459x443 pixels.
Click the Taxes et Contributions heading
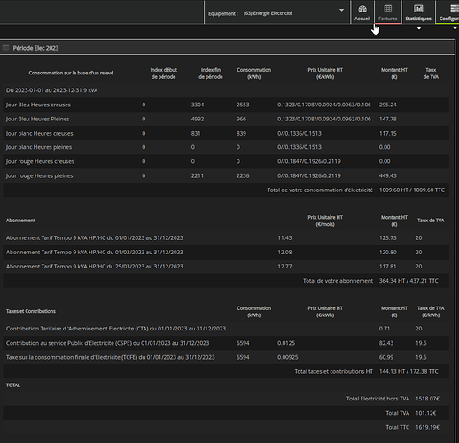(x=31, y=311)
